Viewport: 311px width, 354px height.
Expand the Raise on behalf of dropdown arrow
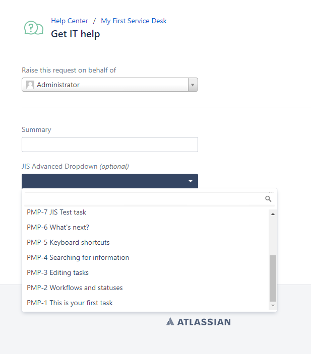[x=193, y=85]
